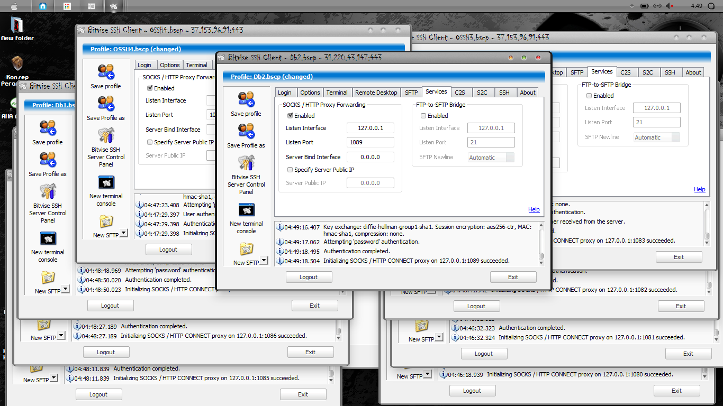723x406 pixels.
Task: Click Save Profile as icon in Db1 window
Action: pos(48,160)
